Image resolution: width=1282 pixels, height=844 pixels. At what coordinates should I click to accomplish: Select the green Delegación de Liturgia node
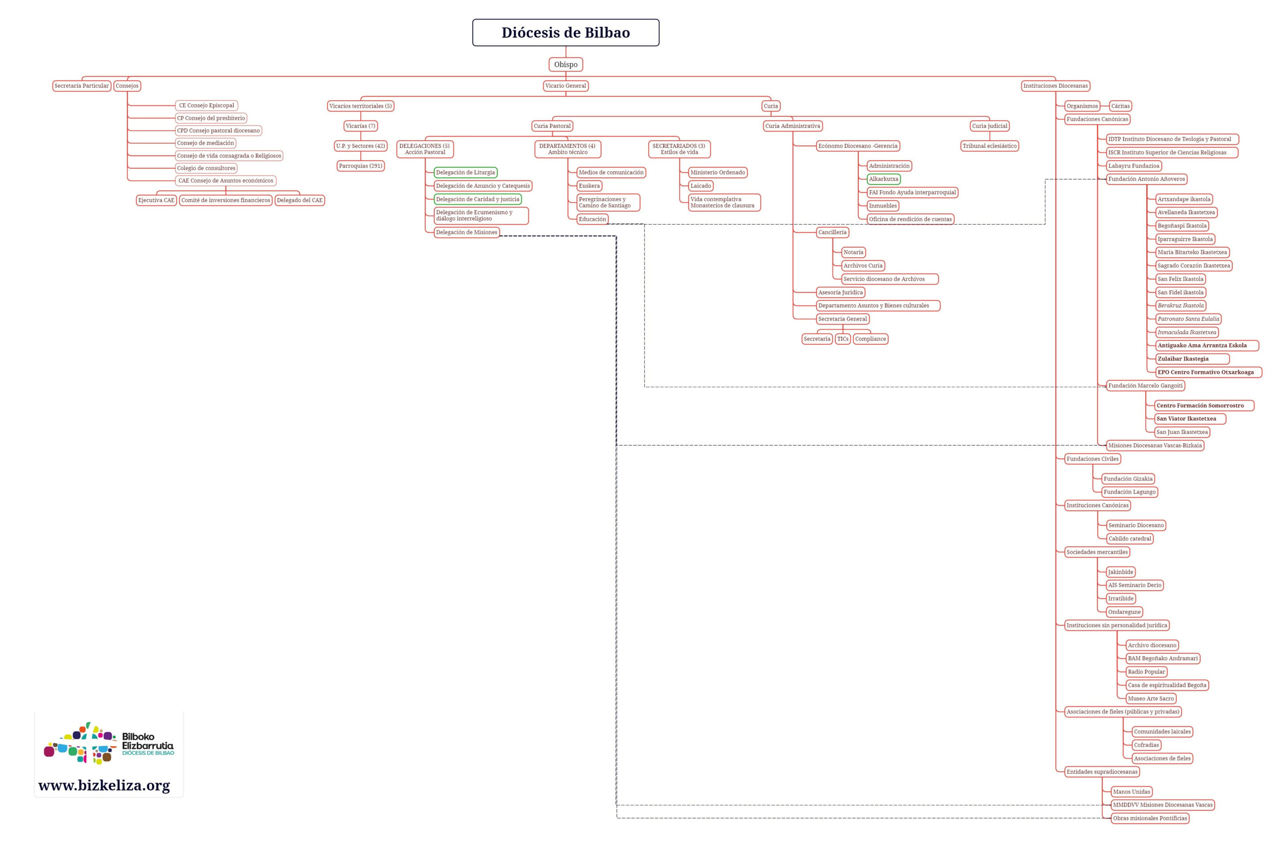pos(466,172)
